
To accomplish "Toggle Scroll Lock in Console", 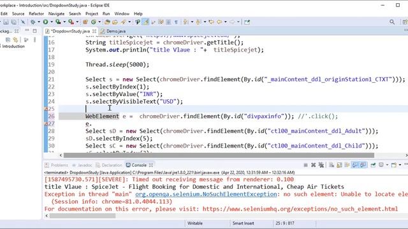I will point(339,165).
